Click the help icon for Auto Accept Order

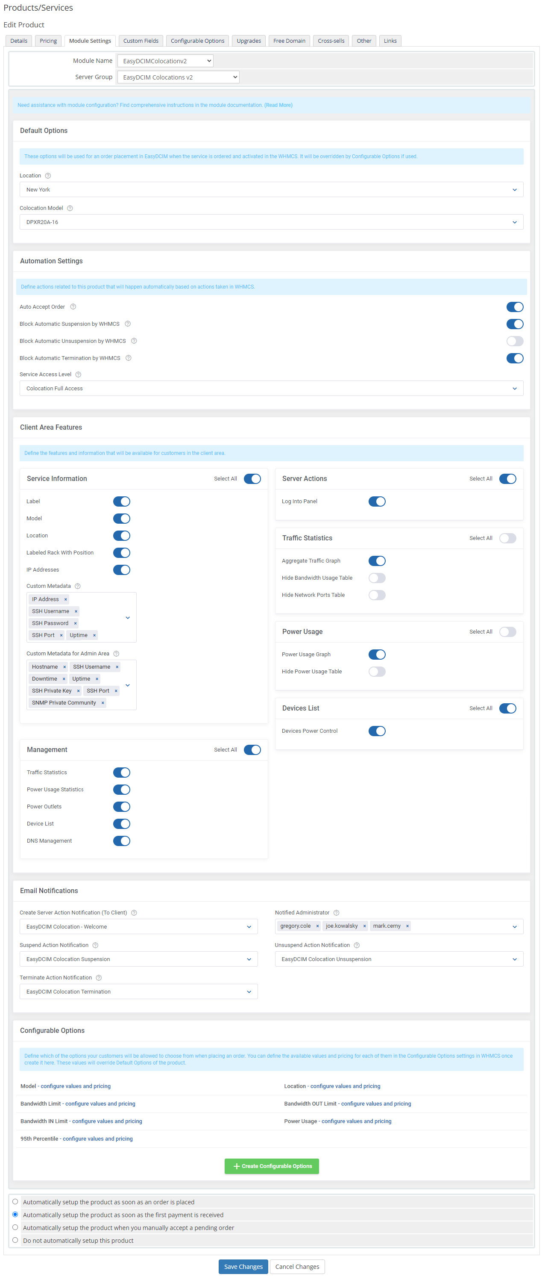(x=73, y=307)
